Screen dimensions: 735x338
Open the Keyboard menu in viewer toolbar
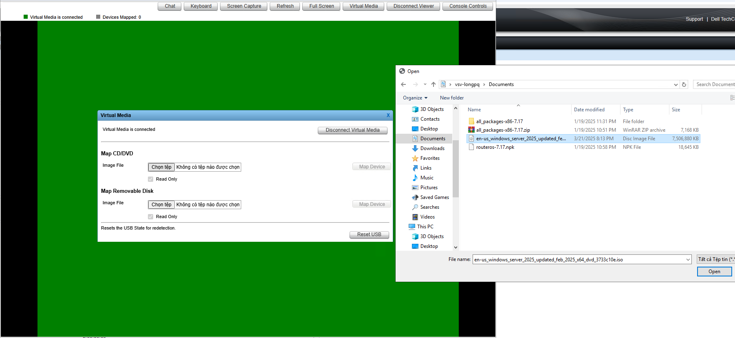tap(201, 6)
